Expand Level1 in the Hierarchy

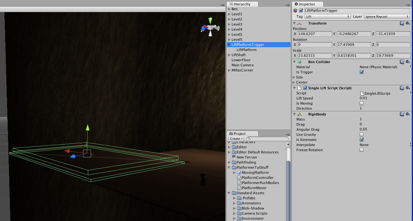(x=229, y=14)
